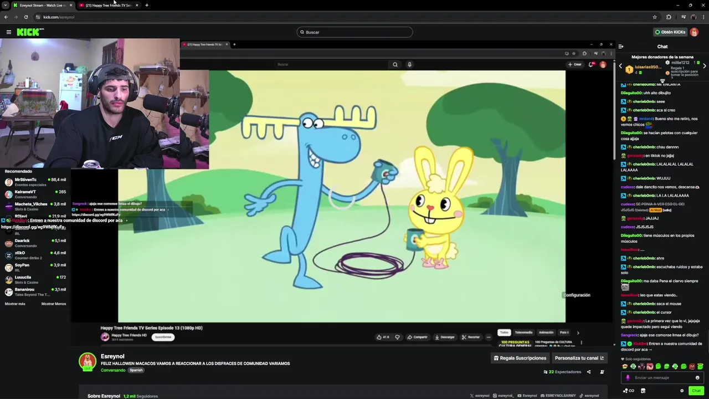Reload the page

point(25,17)
